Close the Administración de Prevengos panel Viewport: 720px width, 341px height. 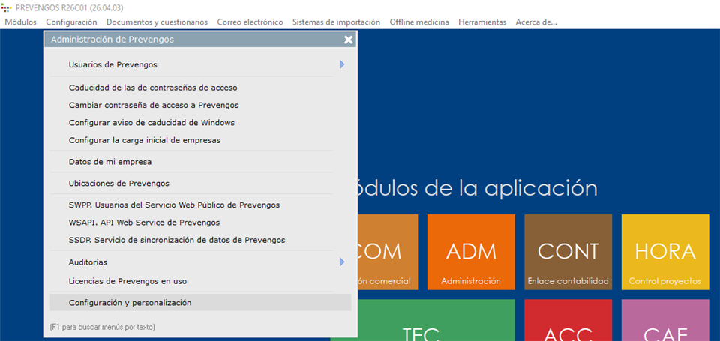coord(348,40)
